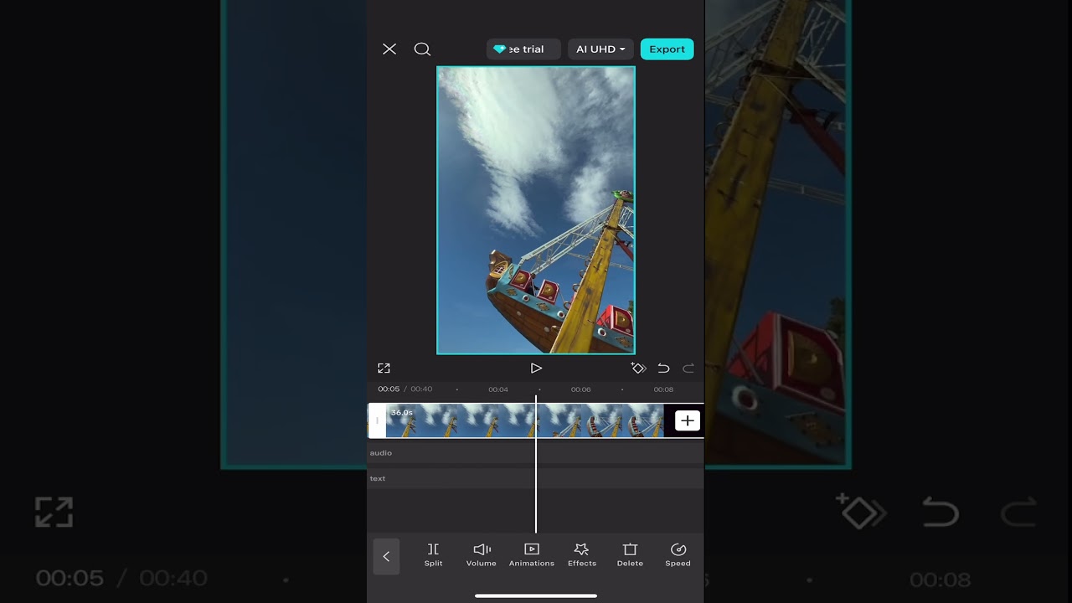This screenshot has height=603, width=1072.
Task: Export the video
Action: 667,49
